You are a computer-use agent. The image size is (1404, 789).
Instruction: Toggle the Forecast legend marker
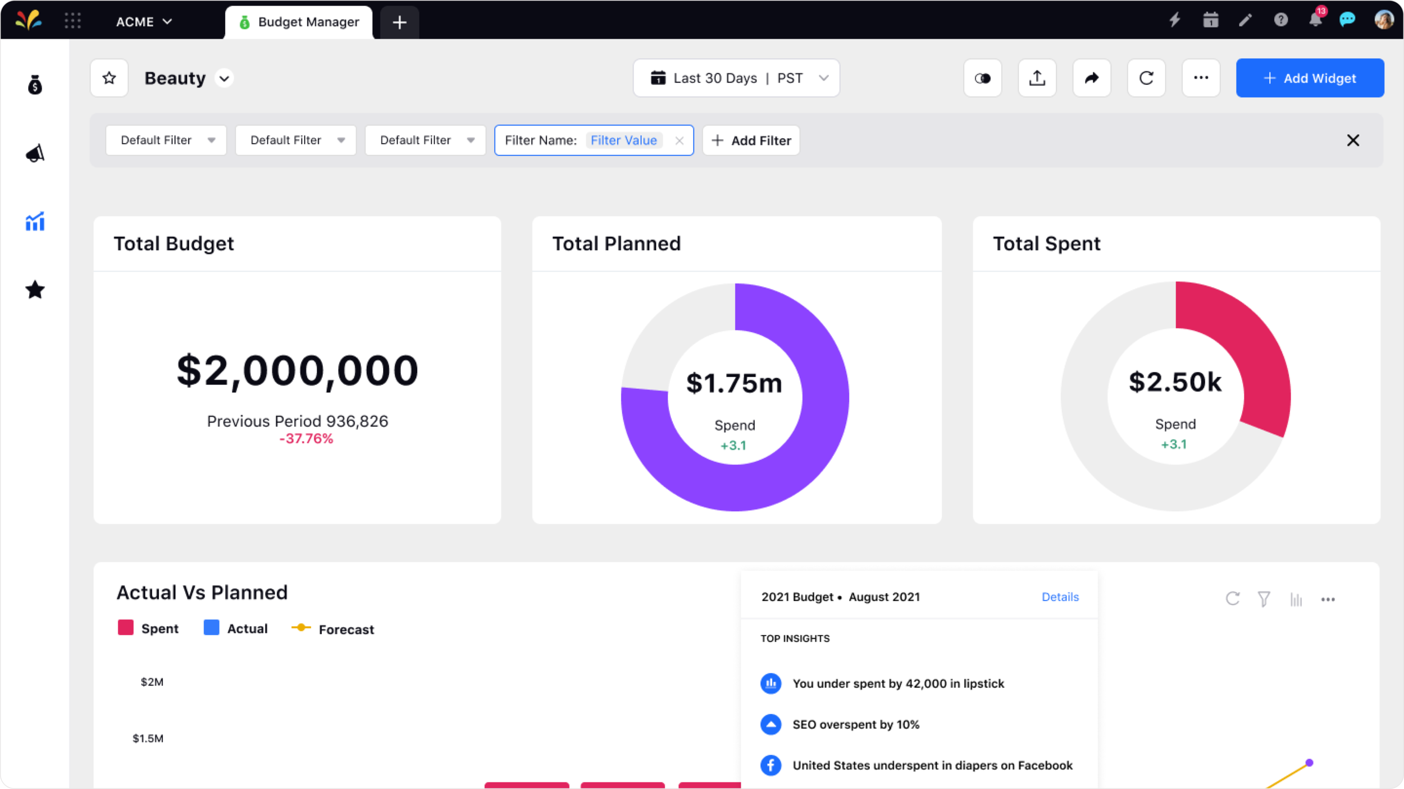(x=301, y=627)
